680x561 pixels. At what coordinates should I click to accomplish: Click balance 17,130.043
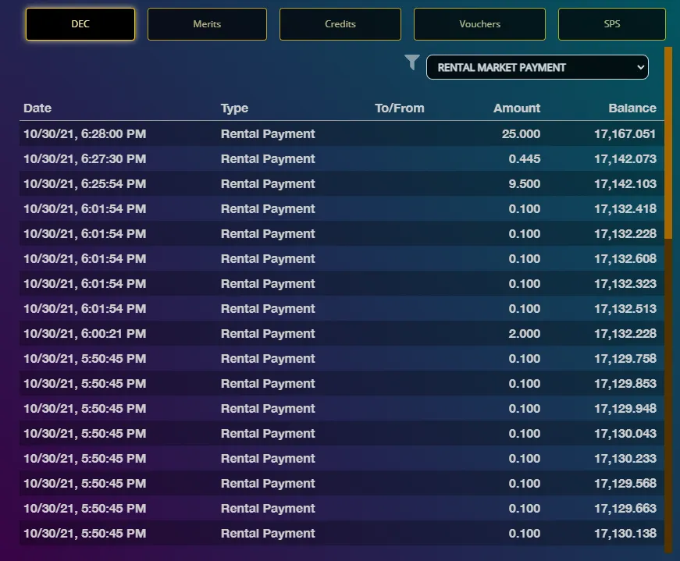pos(625,434)
